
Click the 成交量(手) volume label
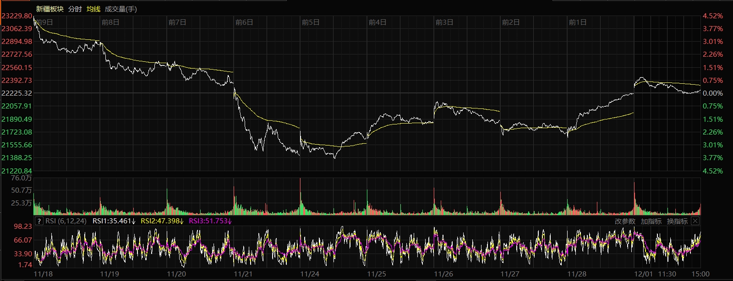tap(120, 9)
